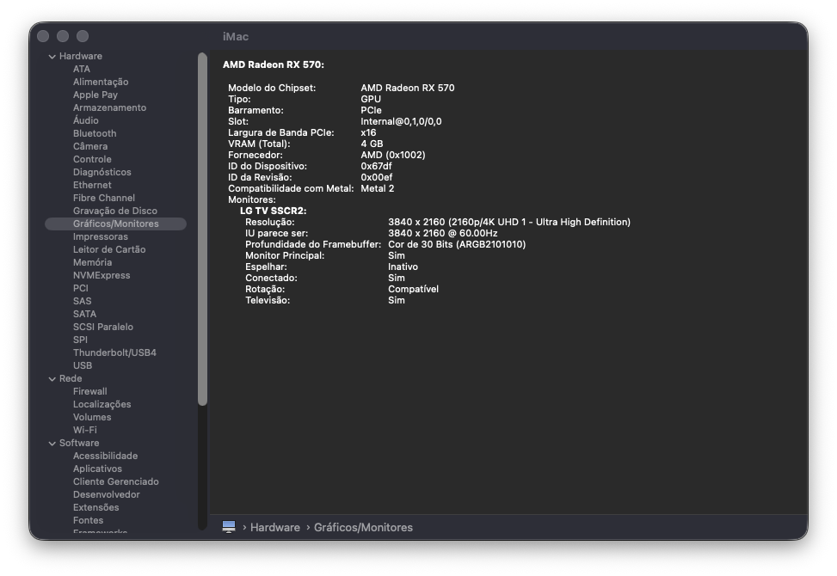Select Fibre Channel in the sidebar
This screenshot has width=837, height=576.
103,198
